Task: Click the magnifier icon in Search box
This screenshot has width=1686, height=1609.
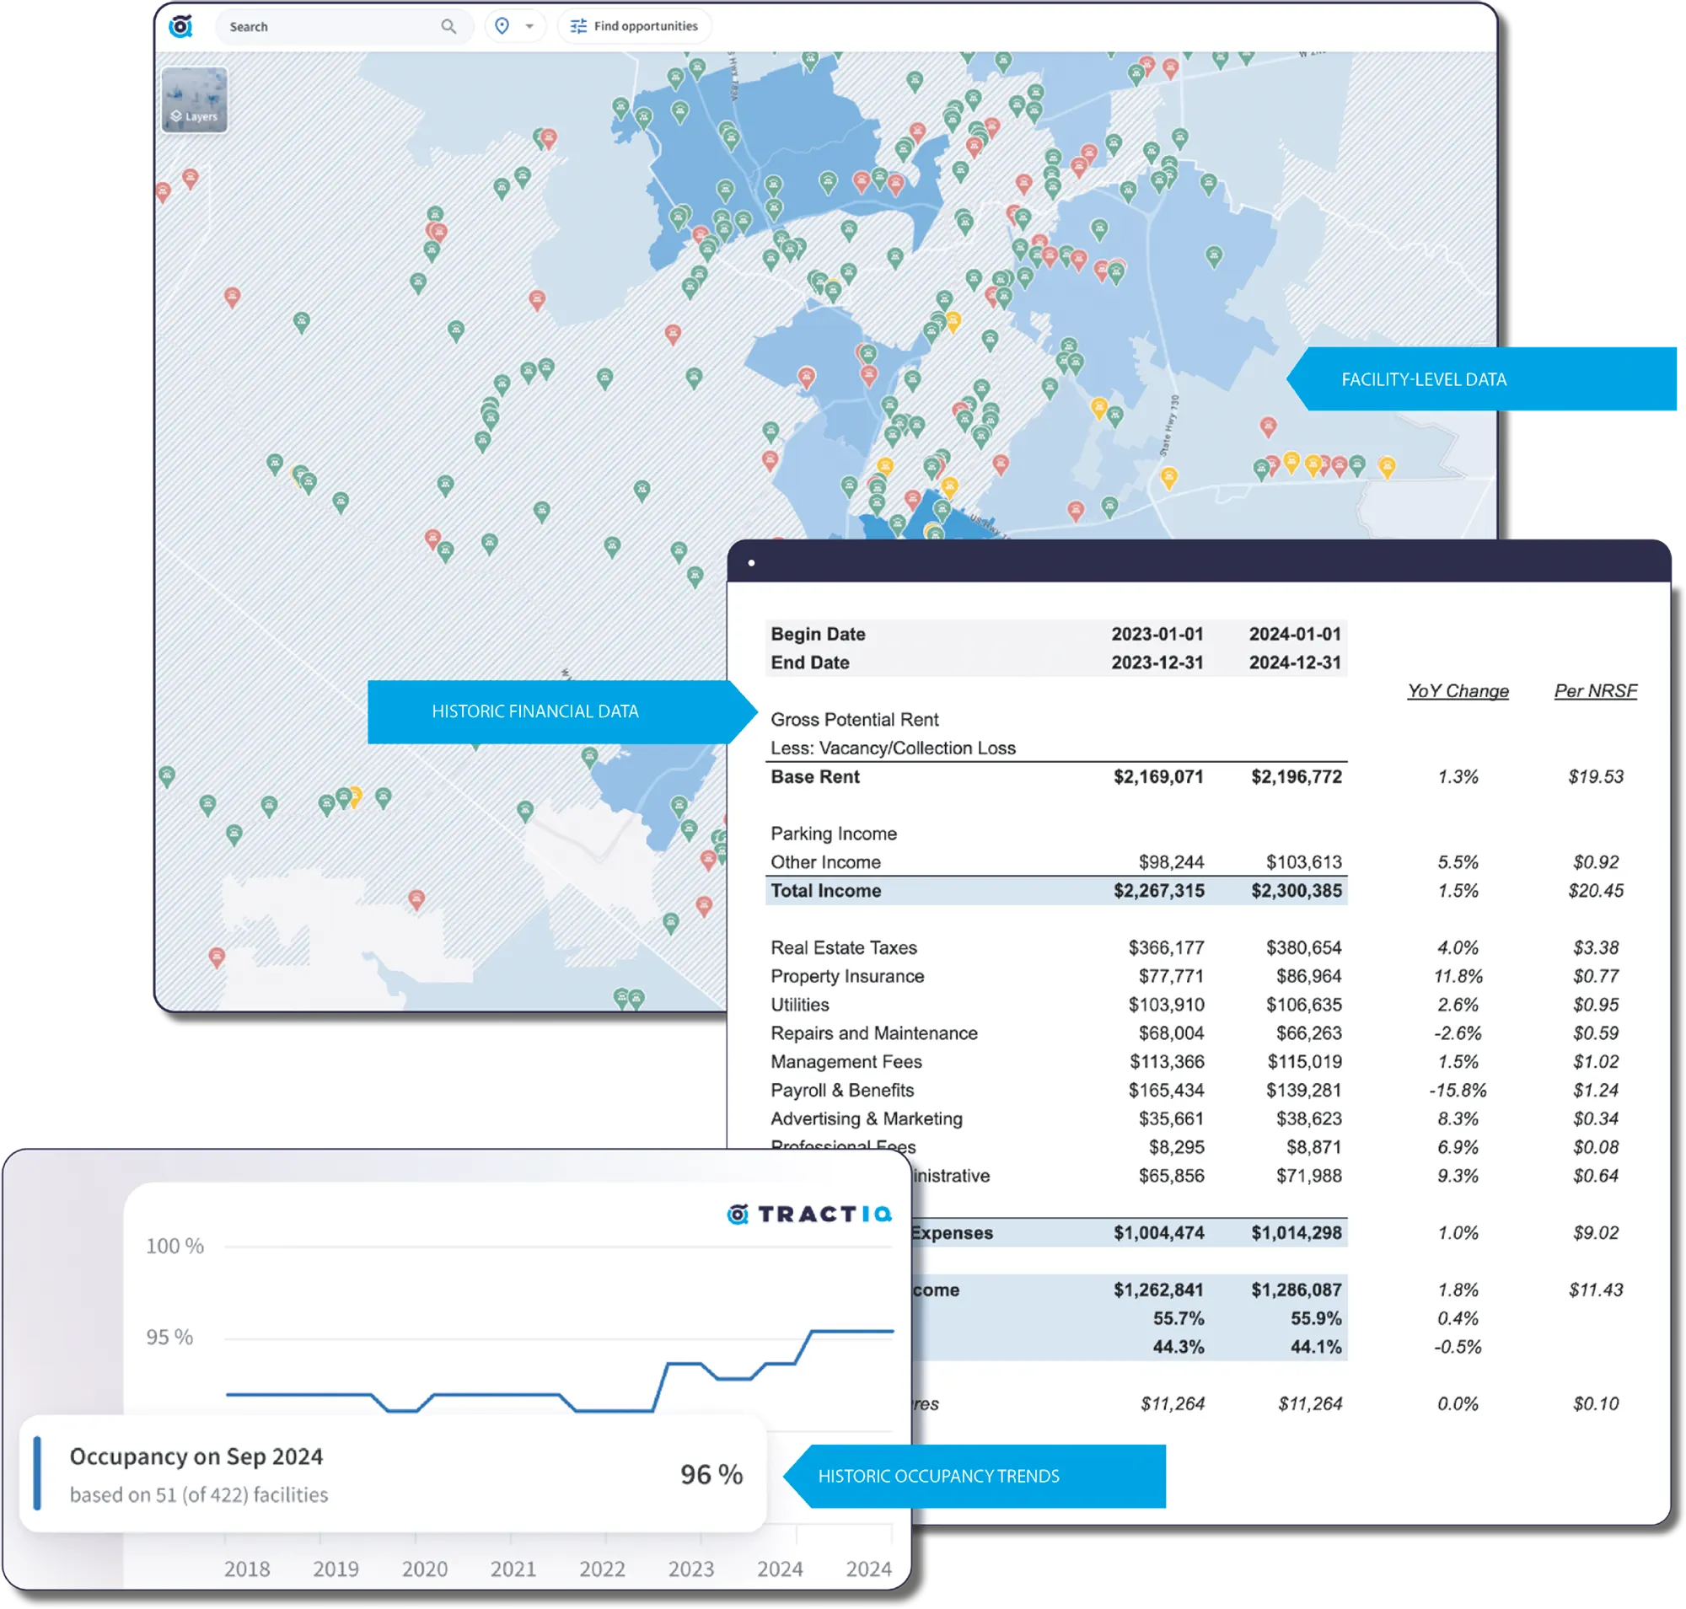Action: 448,27
